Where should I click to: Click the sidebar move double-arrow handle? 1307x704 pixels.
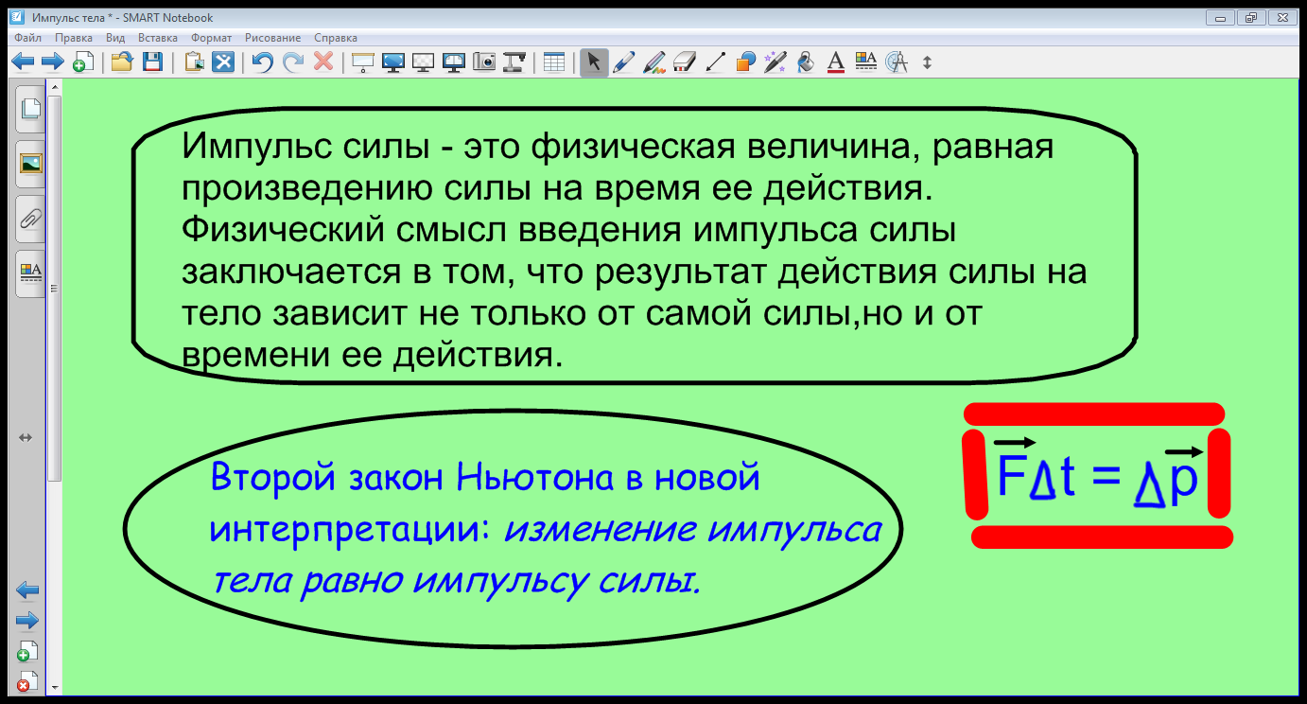(26, 437)
